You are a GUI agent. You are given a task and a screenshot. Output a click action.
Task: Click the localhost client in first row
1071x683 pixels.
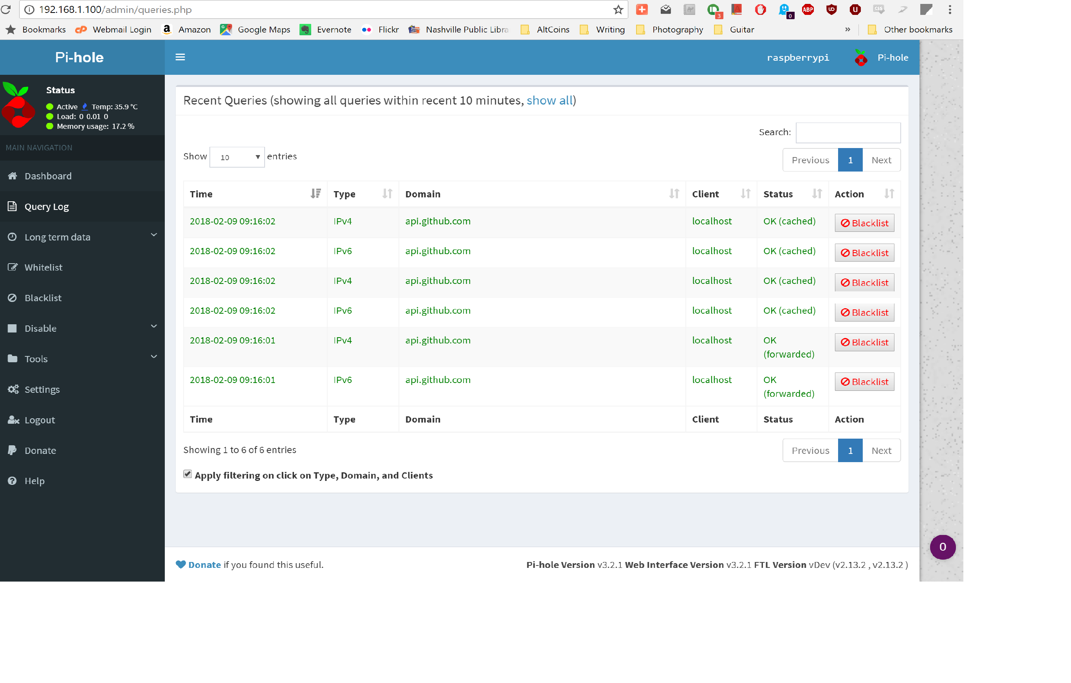pos(712,221)
